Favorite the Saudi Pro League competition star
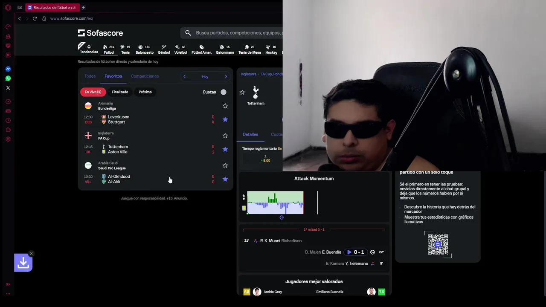Image resolution: width=546 pixels, height=307 pixels. (225, 165)
